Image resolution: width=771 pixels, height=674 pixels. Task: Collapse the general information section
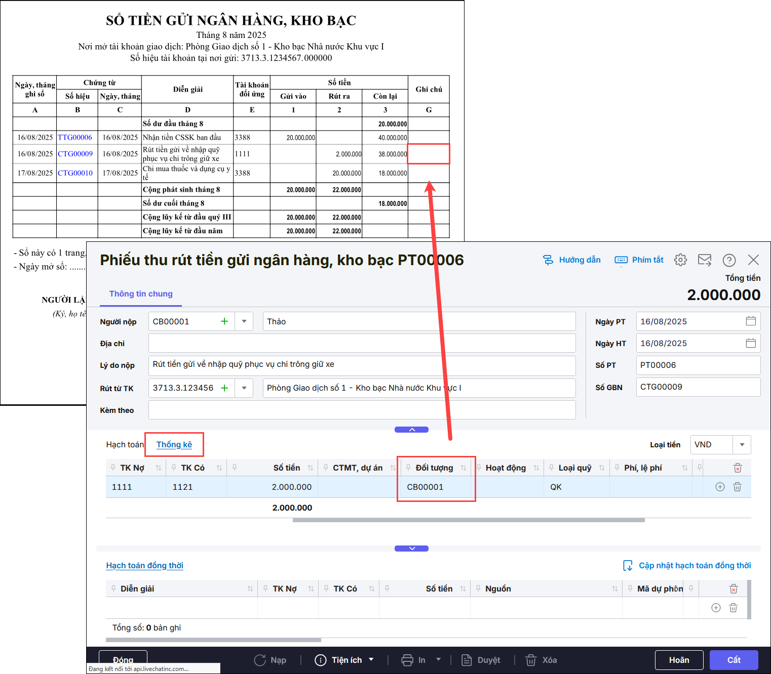411,430
